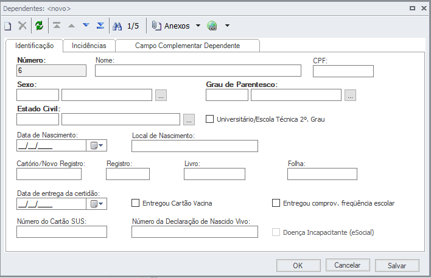This screenshot has width=431, height=278.
Task: Maximize the Dependentes window
Action: [x=412, y=9]
